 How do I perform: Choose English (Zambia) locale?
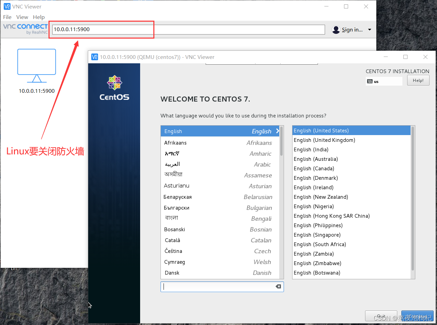point(351,254)
